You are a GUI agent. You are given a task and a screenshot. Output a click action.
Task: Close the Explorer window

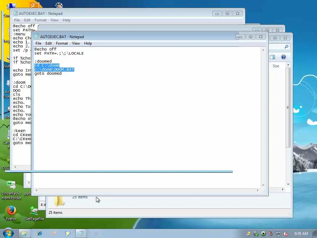point(285,38)
